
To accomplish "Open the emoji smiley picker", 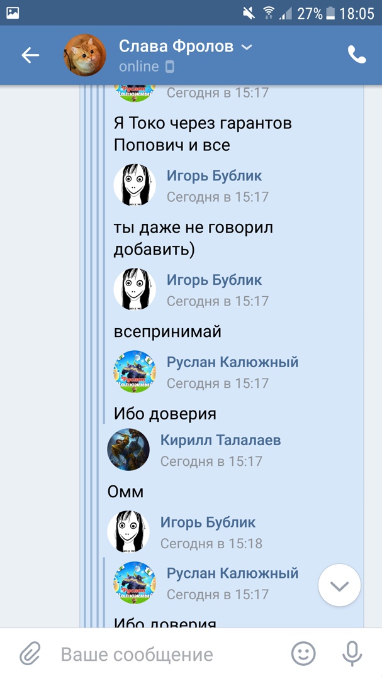I will pos(303,653).
